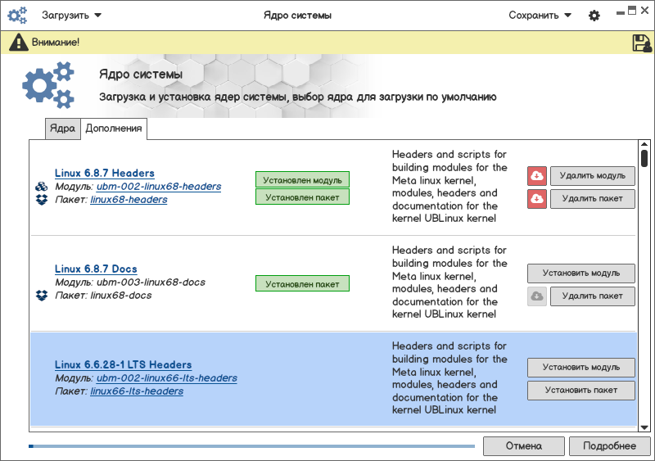Screen dimensions: 655x461
Task: Click package icon next to linux68-headers
Action: [42, 200]
